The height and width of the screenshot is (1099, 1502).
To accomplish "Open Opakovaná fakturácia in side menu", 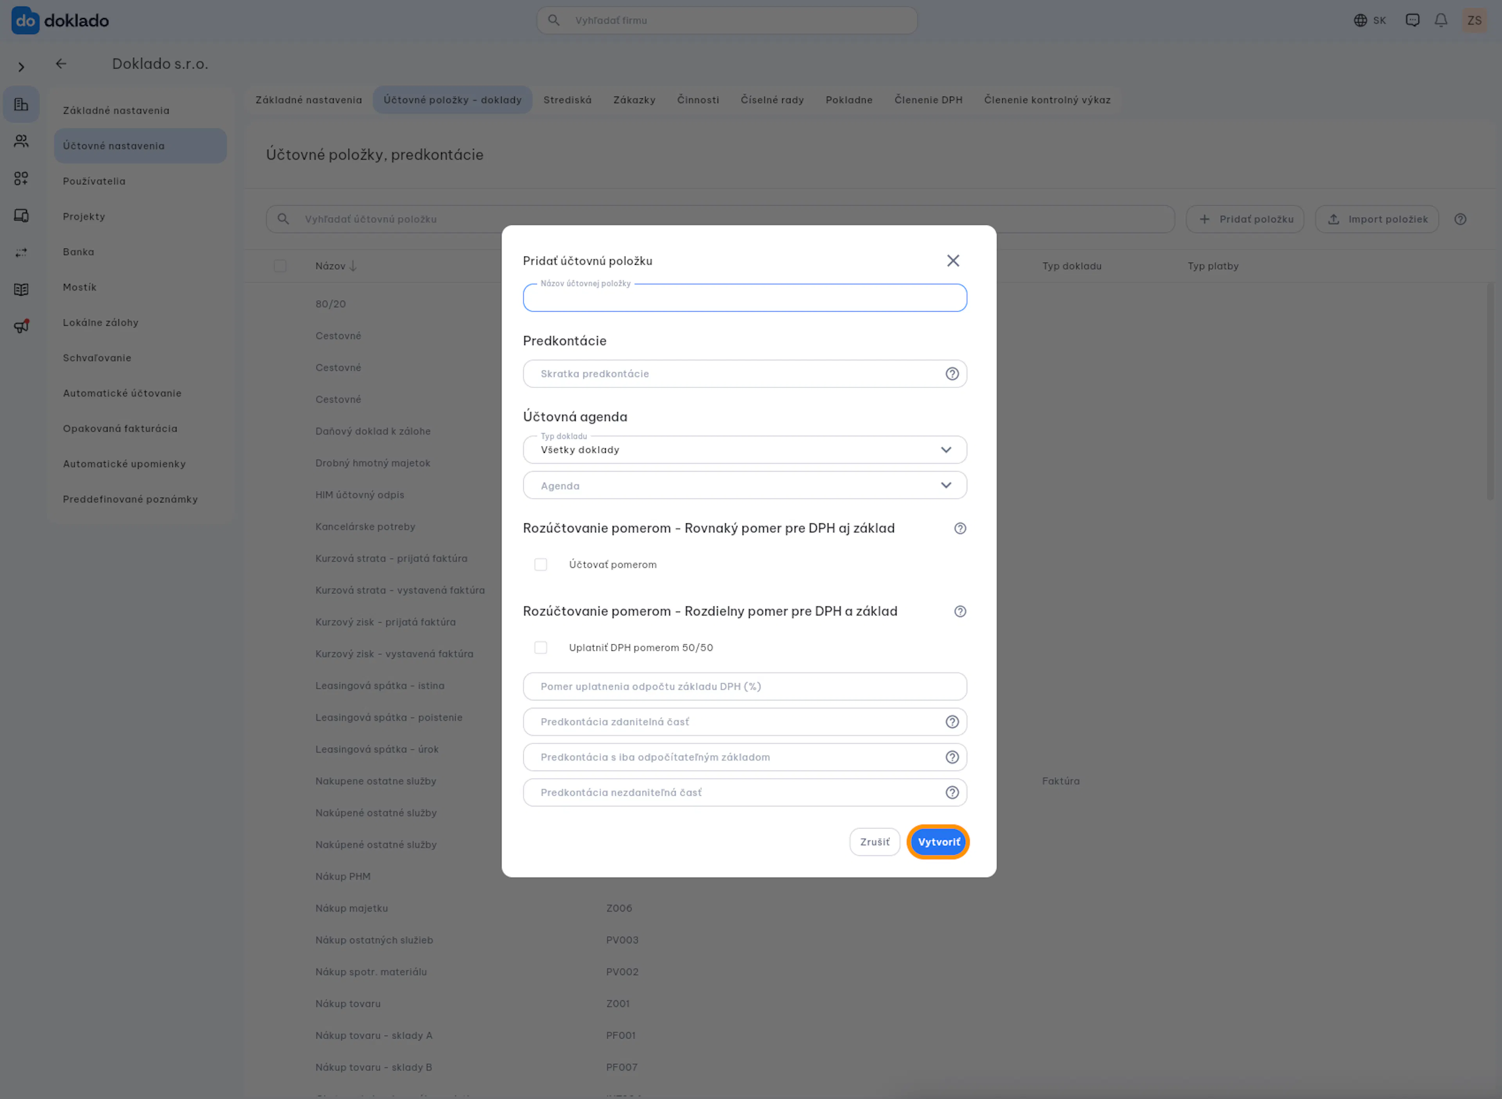I will point(140,428).
